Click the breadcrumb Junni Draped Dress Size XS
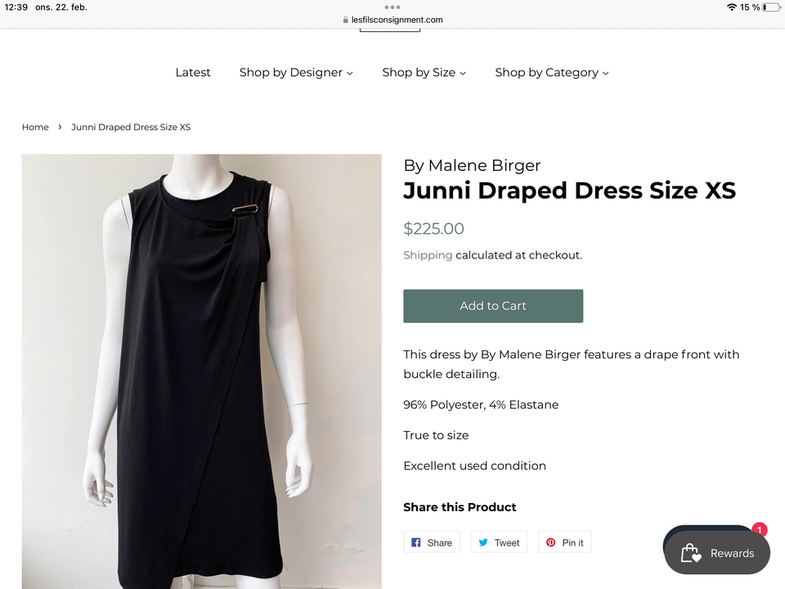 coord(131,128)
